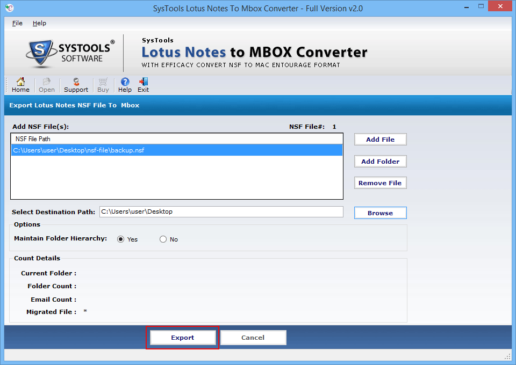This screenshot has width=516, height=365.
Task: Browse for a destination path
Action: point(381,213)
